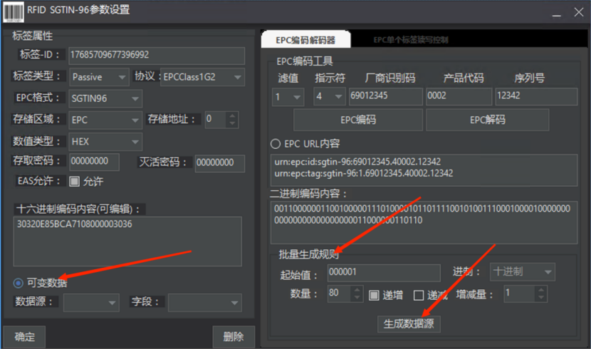This screenshot has width=591, height=349.
Task: Open the EPC单个标签读写控制 tab
Action: click(411, 40)
